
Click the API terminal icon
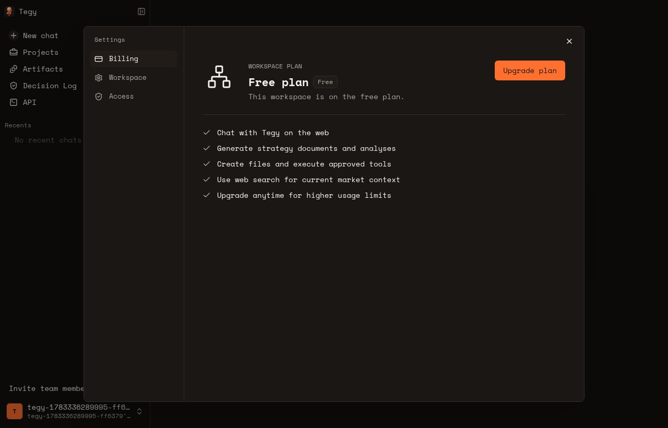[14, 102]
